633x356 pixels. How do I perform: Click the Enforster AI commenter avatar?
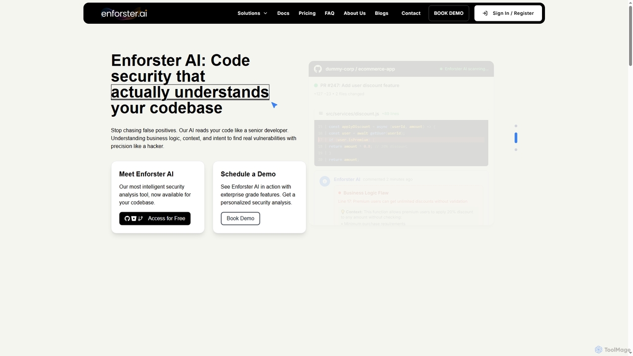coord(324,181)
